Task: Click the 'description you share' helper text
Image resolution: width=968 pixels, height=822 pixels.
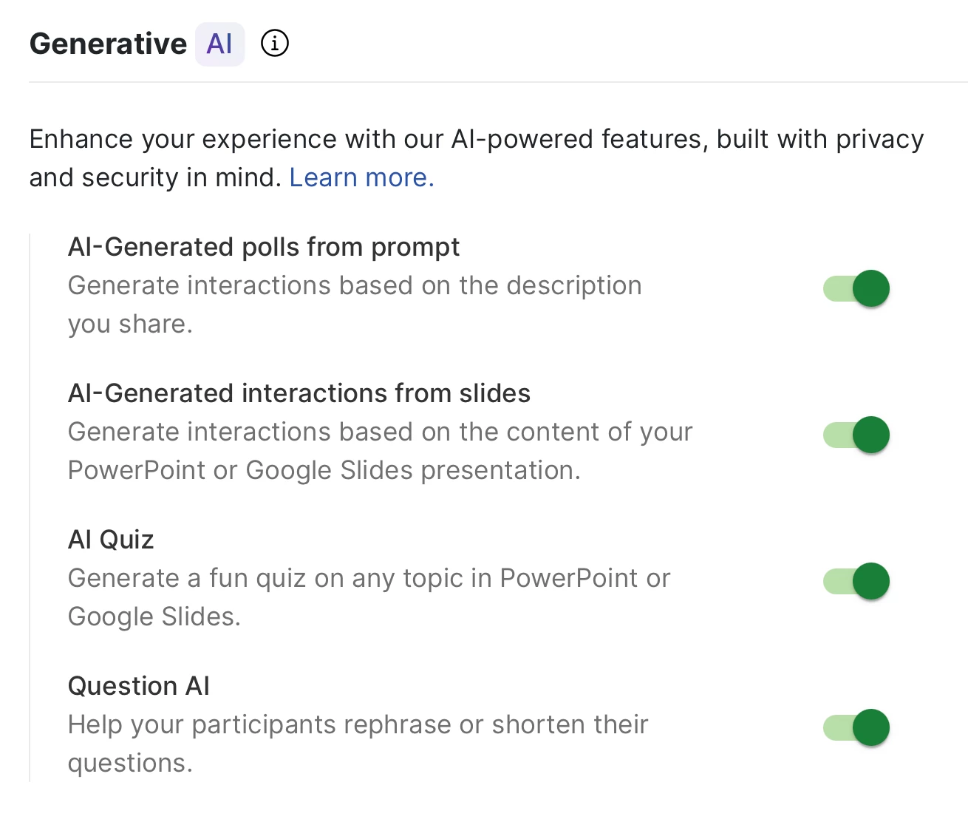Action: pyautogui.click(x=355, y=286)
